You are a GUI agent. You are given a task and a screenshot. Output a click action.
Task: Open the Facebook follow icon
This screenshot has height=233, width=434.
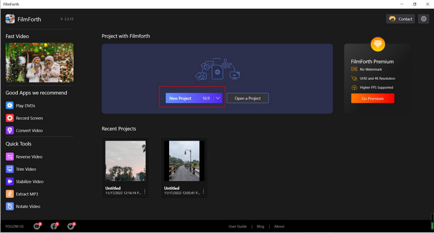[54, 226]
